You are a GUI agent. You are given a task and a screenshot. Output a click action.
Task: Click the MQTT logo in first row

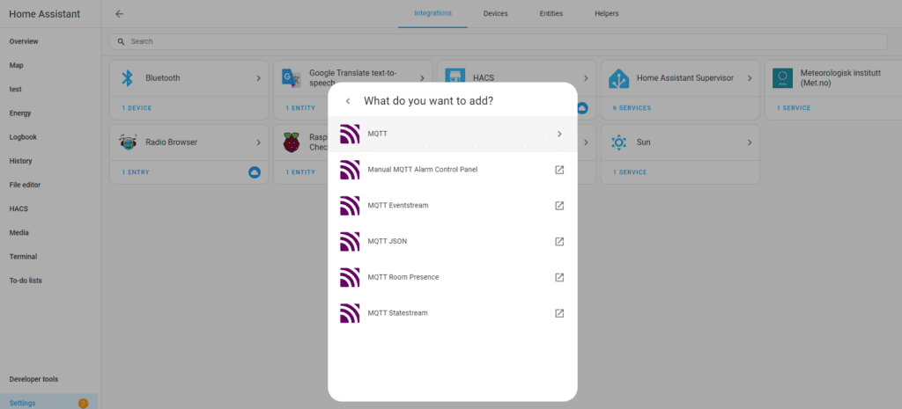(350, 134)
